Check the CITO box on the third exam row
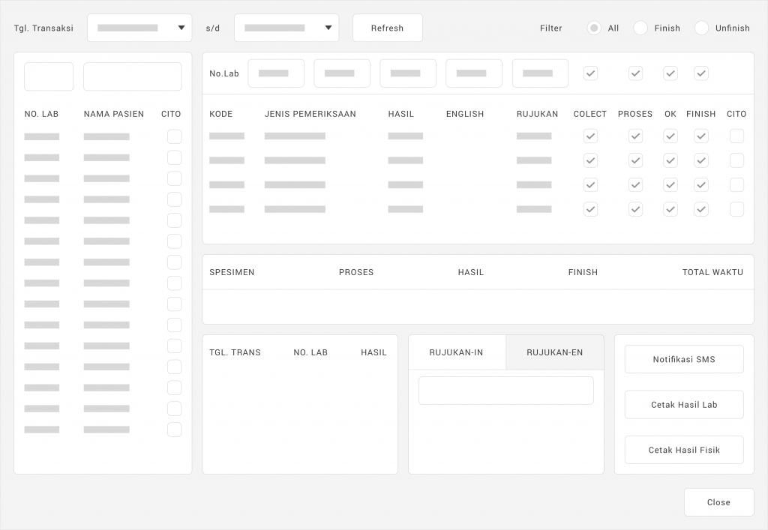Image resolution: width=768 pixels, height=530 pixels. tap(736, 184)
